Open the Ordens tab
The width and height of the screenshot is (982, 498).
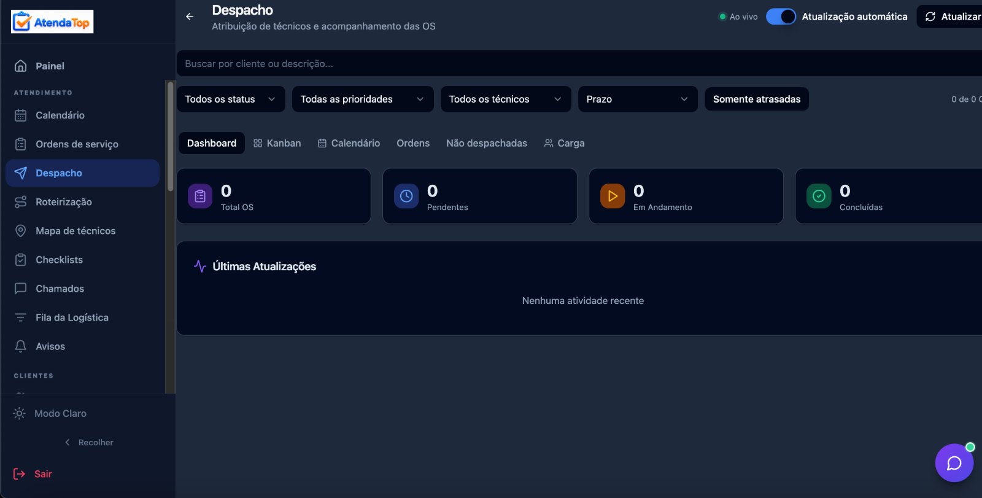[x=413, y=143]
